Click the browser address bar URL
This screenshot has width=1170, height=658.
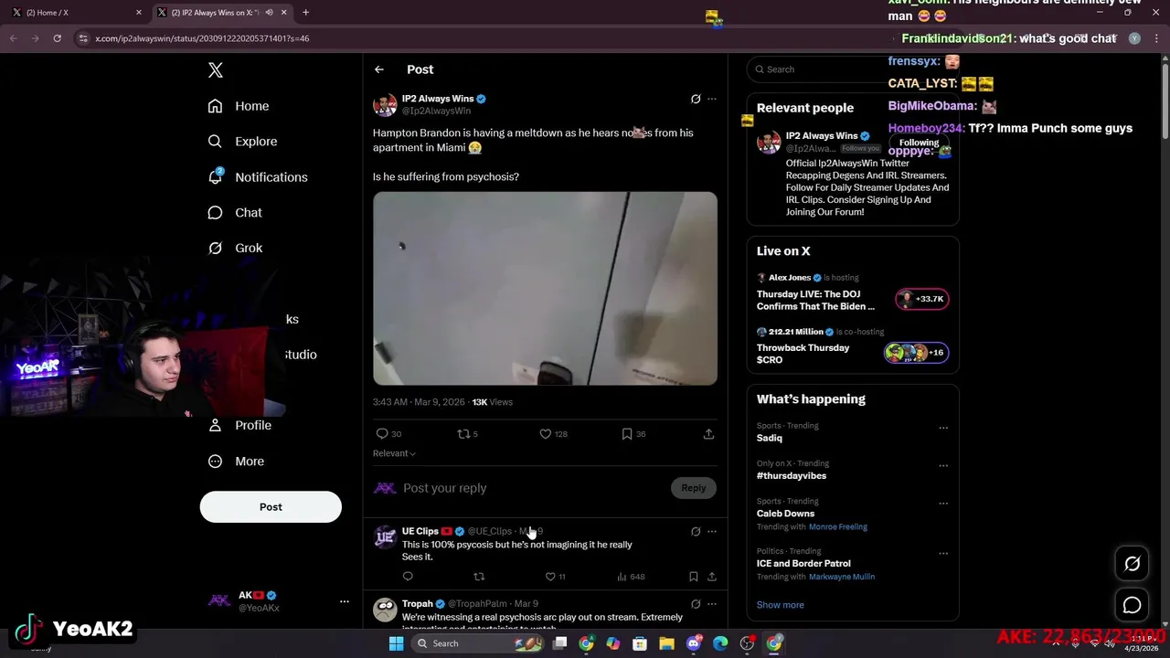202,38
